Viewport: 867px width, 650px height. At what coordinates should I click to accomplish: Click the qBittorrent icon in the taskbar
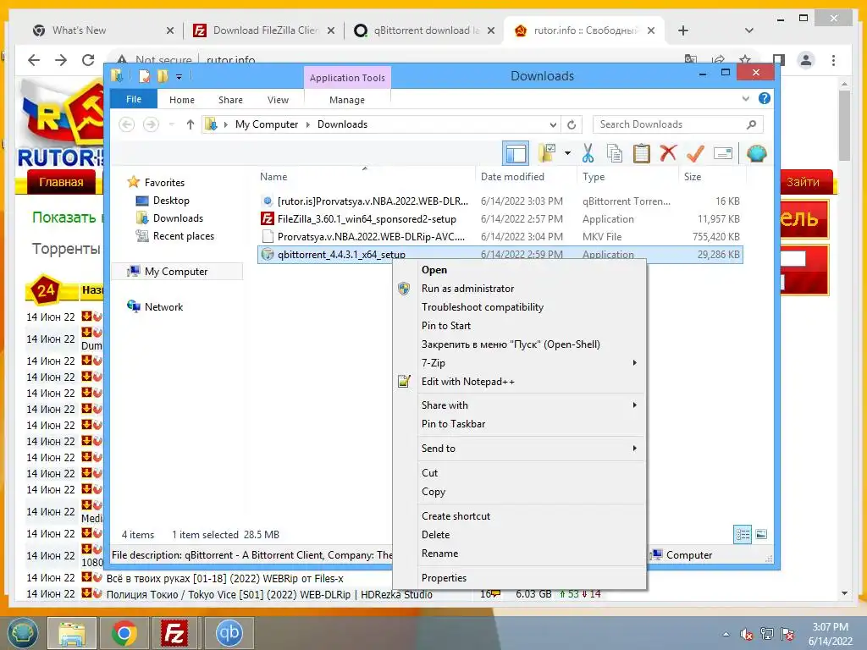(x=229, y=633)
